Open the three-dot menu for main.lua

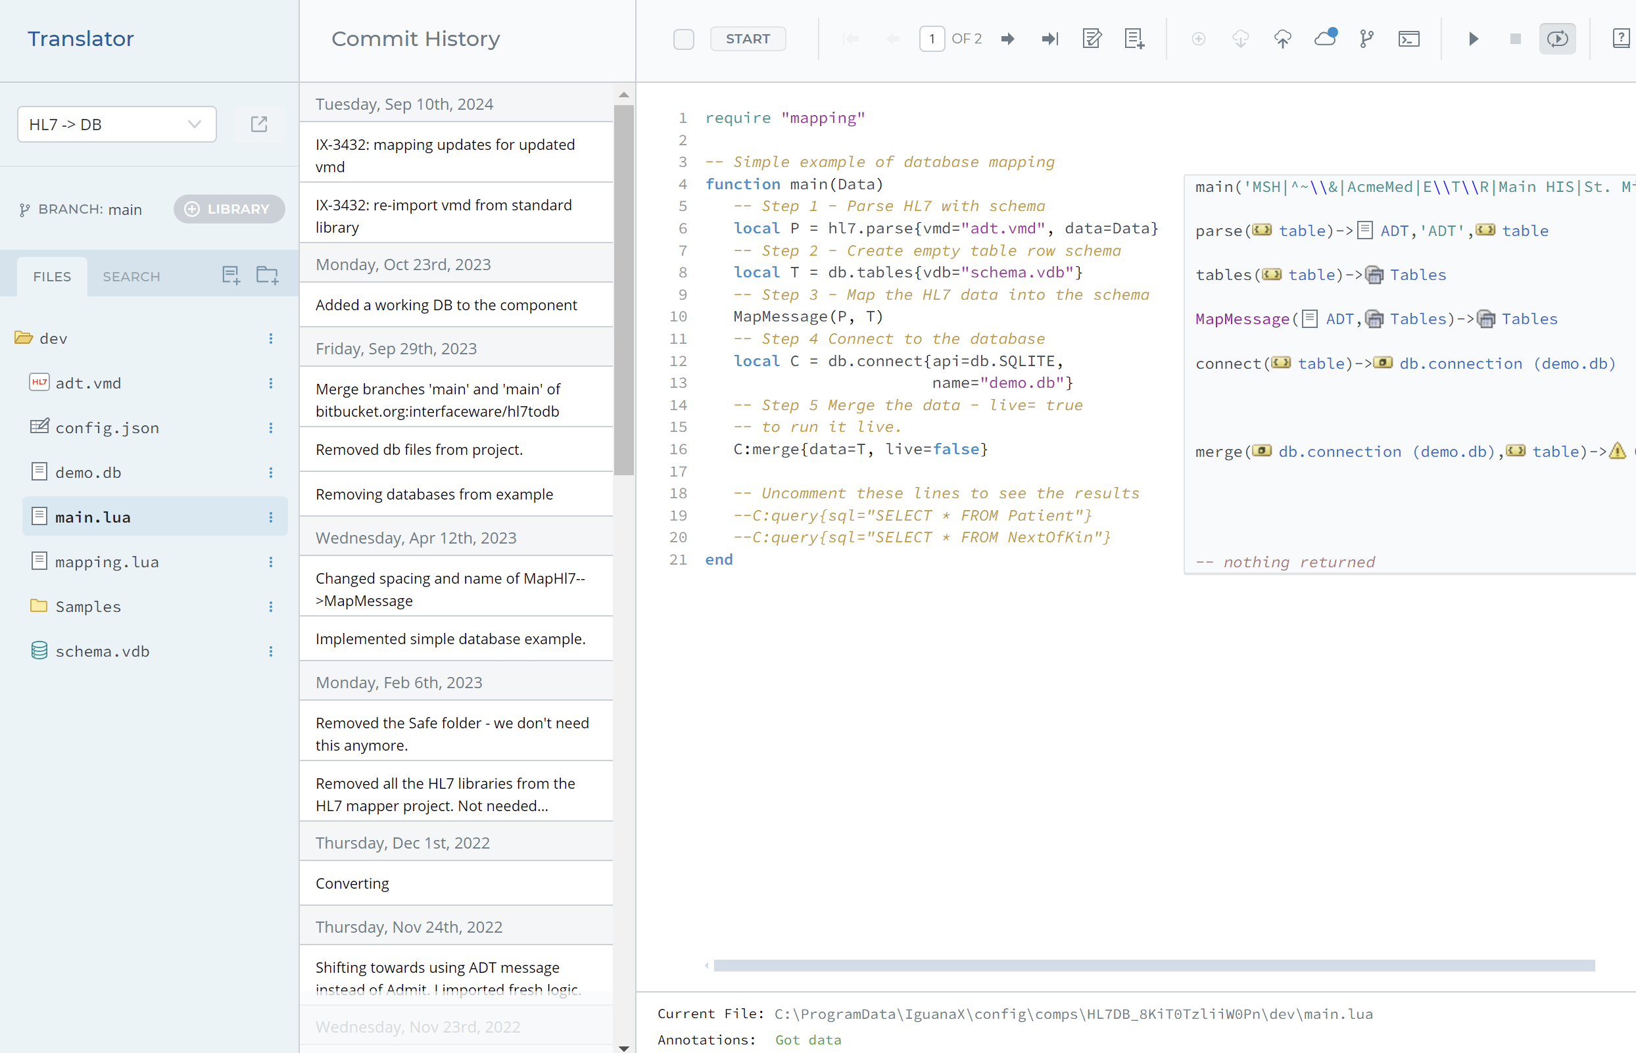point(271,517)
